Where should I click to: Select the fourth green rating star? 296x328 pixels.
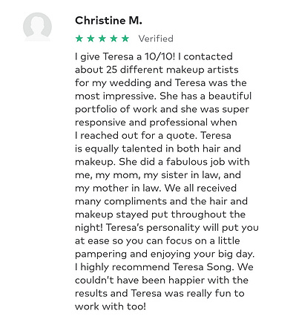point(114,39)
